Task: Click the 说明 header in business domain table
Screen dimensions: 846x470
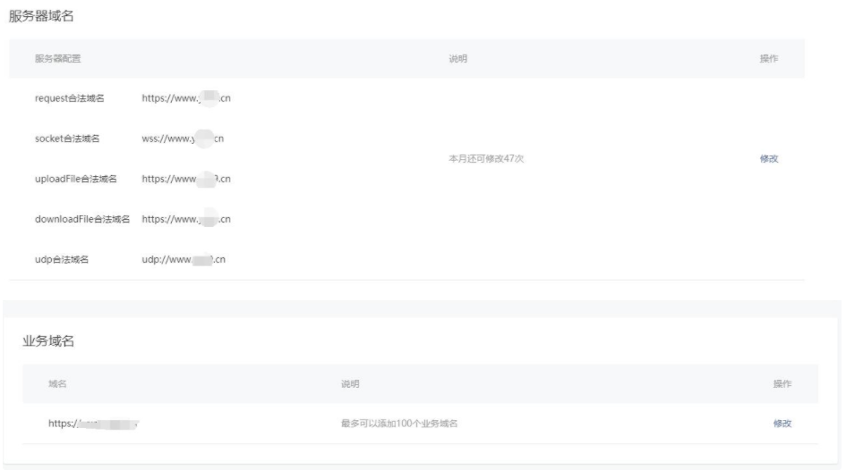Action: pos(350,383)
